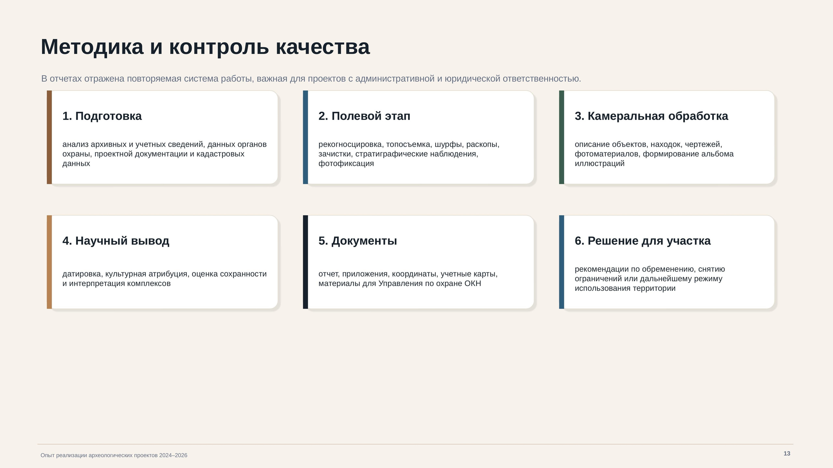Select the subtitle starting 'В отчетах отражена'
This screenshot has width=833, height=468.
[311, 79]
